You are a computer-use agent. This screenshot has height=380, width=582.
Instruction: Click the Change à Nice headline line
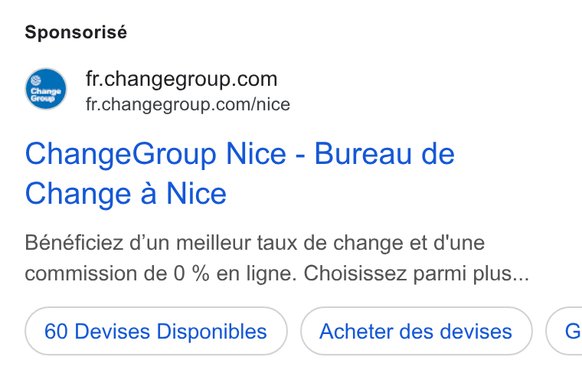(x=126, y=194)
